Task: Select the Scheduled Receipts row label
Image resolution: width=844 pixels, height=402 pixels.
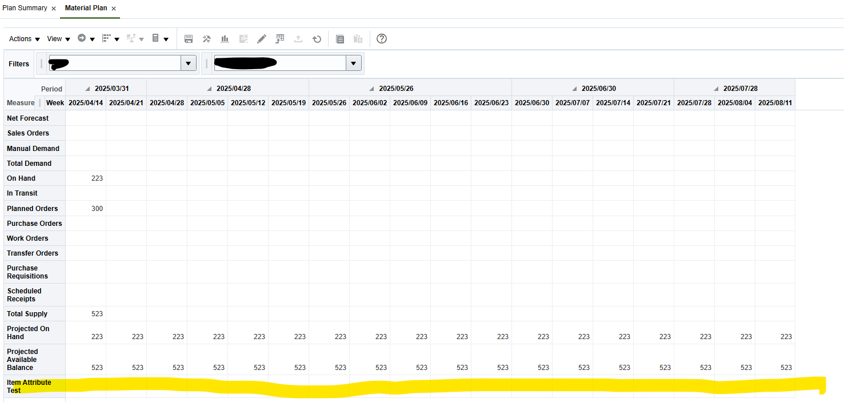Action: click(x=24, y=294)
